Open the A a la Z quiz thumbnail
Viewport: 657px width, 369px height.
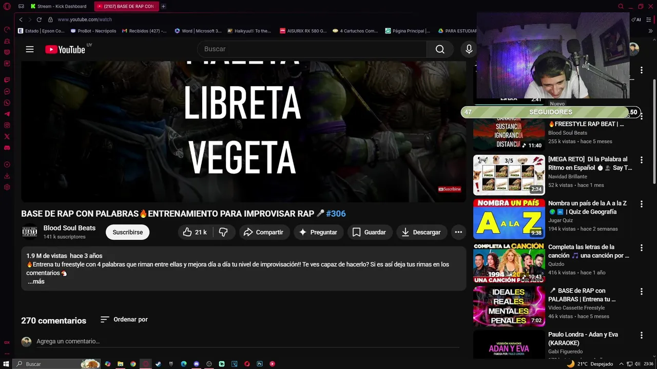pyautogui.click(x=509, y=219)
